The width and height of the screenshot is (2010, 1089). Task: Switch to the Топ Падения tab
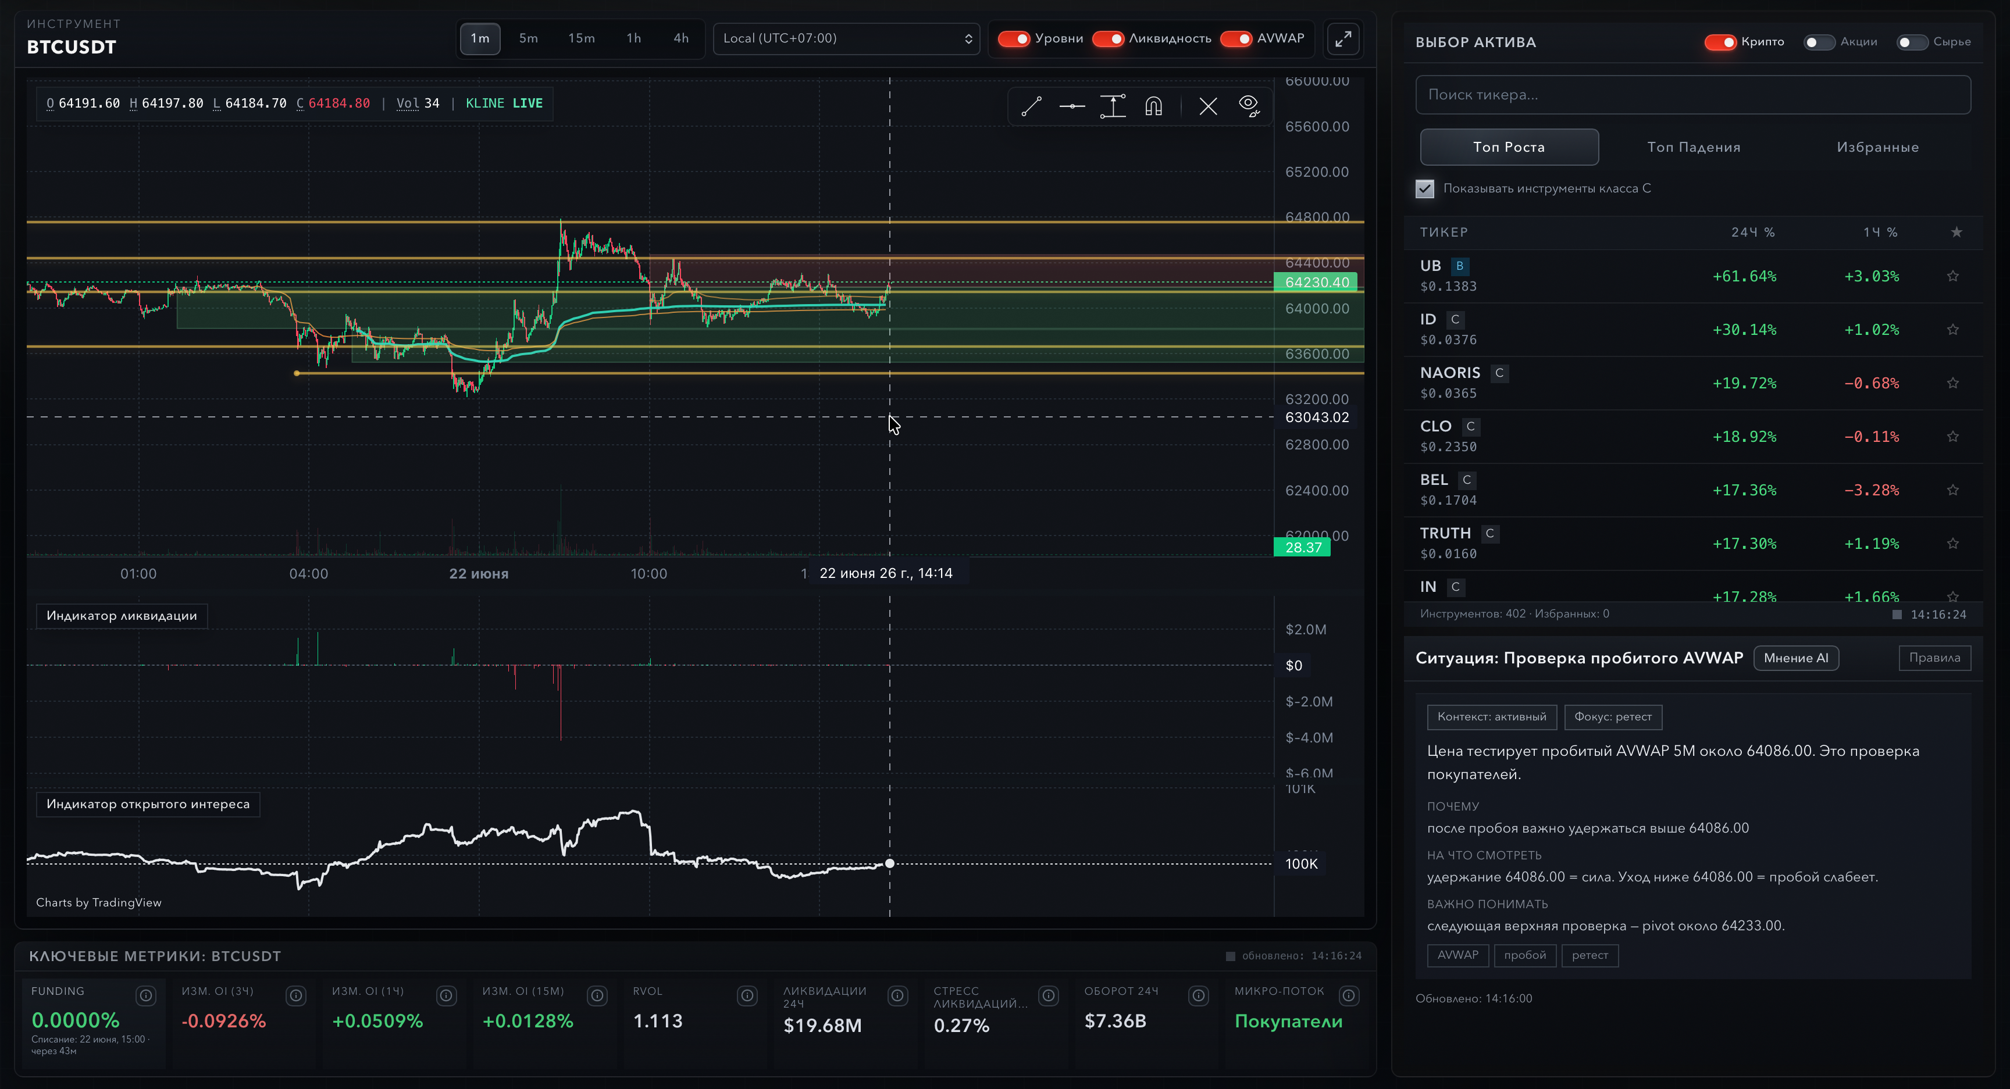pyautogui.click(x=1693, y=147)
